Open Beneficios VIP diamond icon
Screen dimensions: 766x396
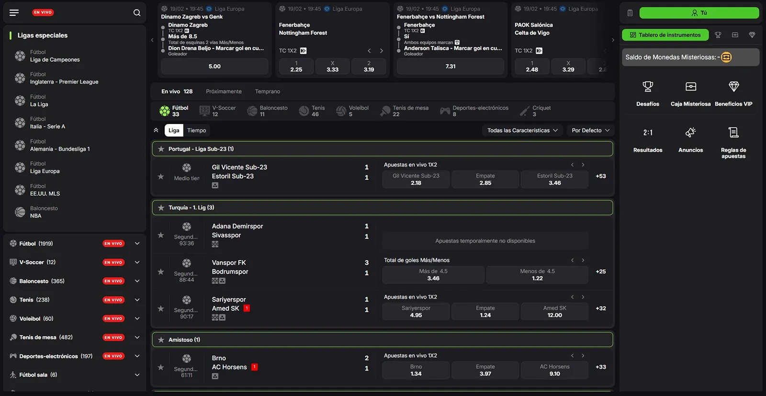point(733,87)
